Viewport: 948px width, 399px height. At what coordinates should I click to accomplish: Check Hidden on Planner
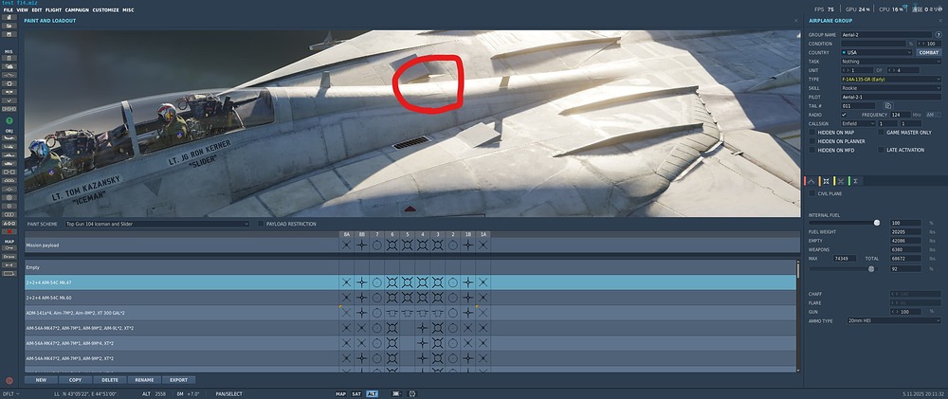[x=812, y=141]
